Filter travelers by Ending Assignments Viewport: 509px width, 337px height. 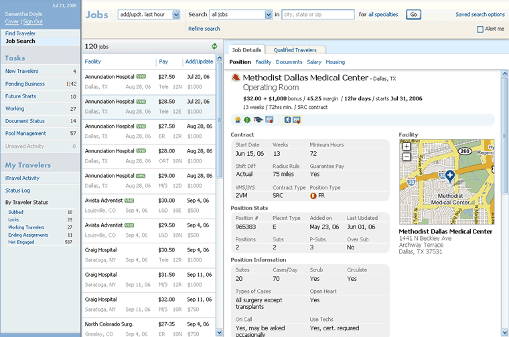pyautogui.click(x=28, y=235)
